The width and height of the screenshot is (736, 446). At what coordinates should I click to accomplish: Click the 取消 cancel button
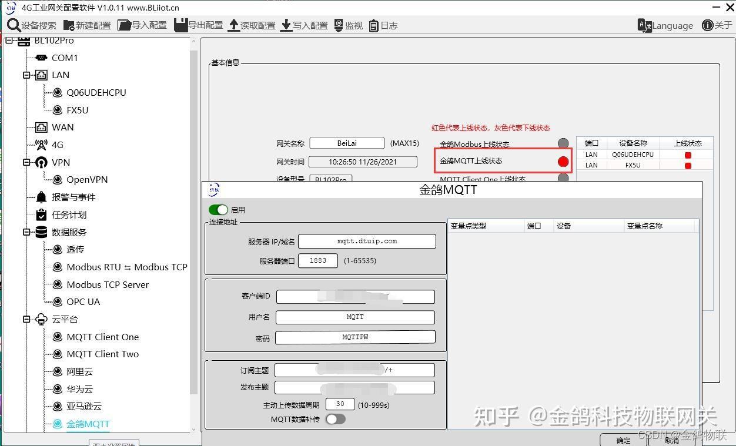click(x=672, y=440)
